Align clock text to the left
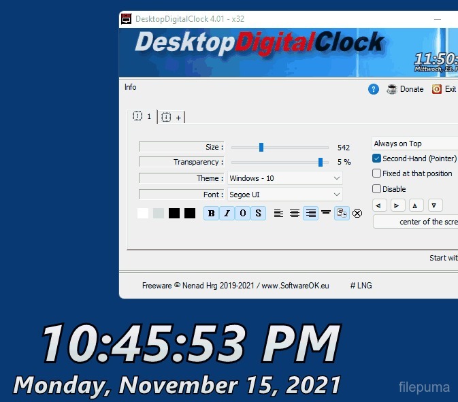The height and width of the screenshot is (402, 458). [278, 214]
